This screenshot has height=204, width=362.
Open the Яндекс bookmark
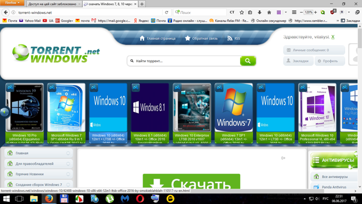[x=141, y=21]
